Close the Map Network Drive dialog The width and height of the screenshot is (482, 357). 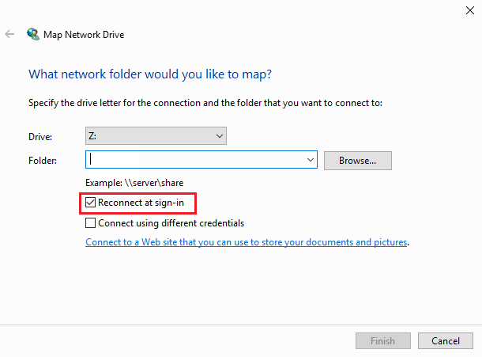coord(469,10)
